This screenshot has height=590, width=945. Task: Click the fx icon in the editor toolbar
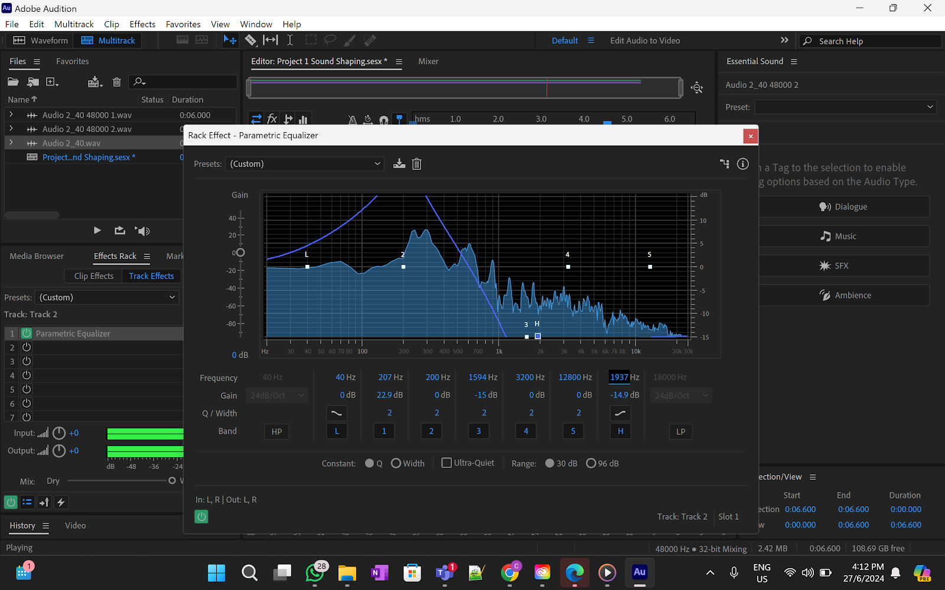pyautogui.click(x=272, y=119)
